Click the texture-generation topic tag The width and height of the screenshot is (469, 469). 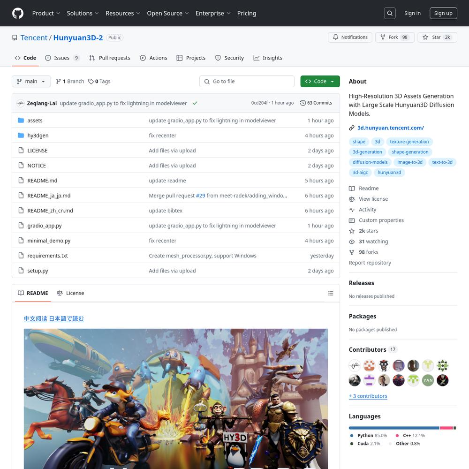pyautogui.click(x=409, y=142)
